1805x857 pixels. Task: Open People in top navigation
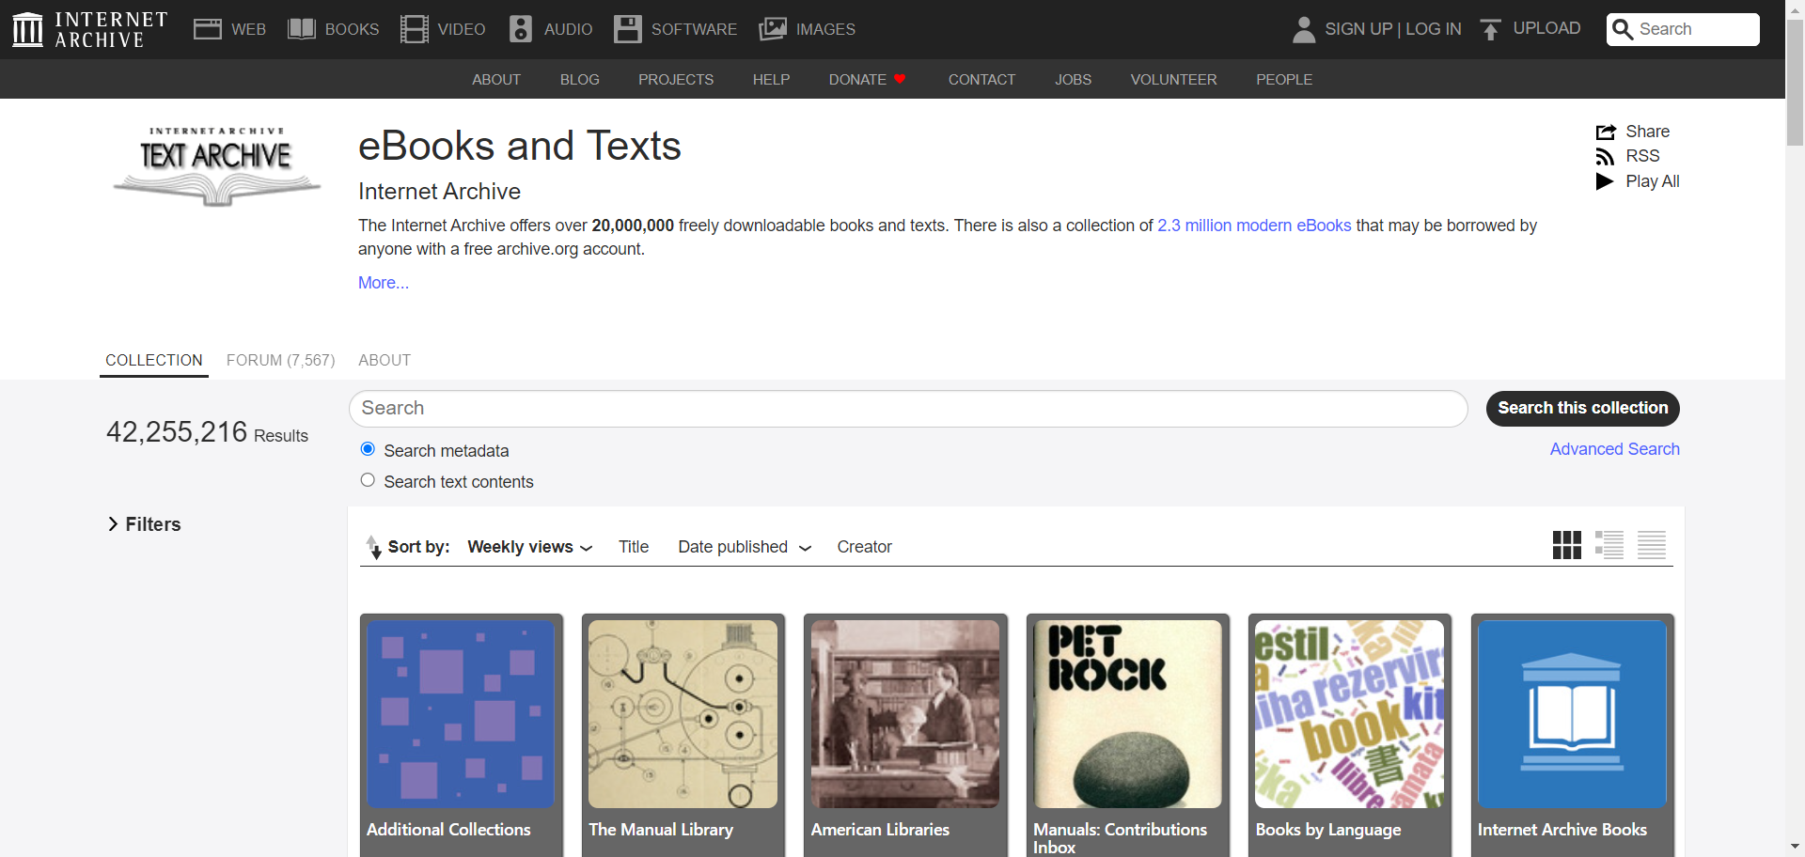(1284, 80)
